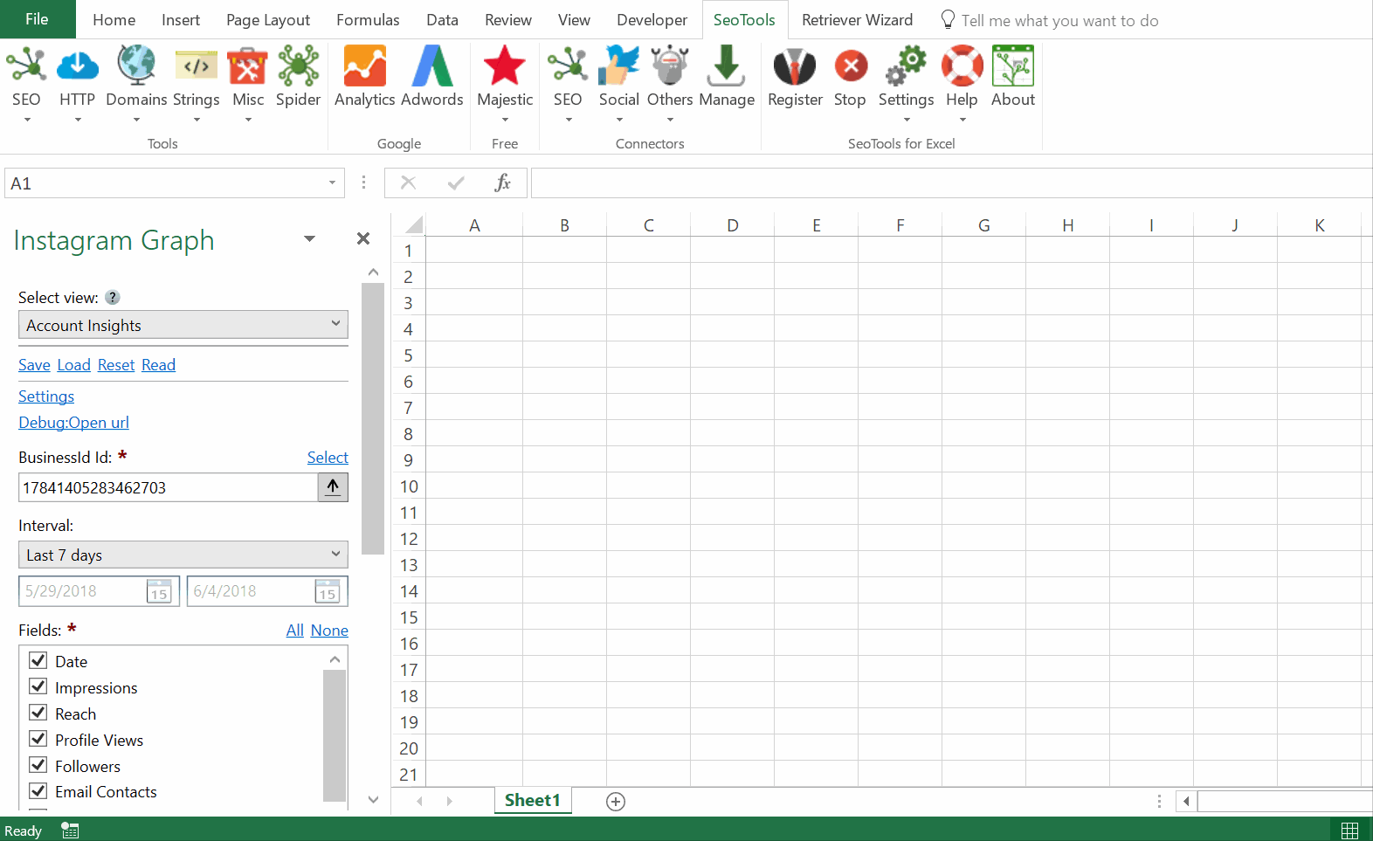The width and height of the screenshot is (1373, 841).
Task: Click the Fields list scrollbar
Action: (335, 734)
